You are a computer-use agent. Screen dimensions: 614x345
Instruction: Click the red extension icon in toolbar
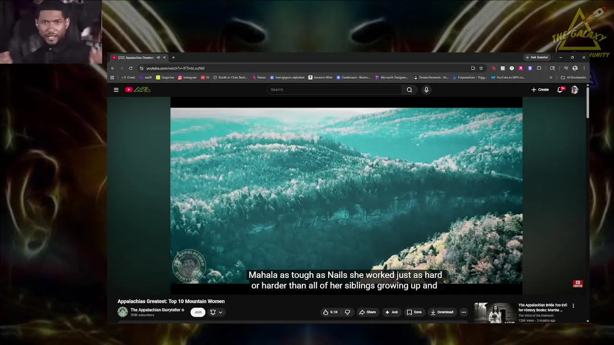(494, 68)
